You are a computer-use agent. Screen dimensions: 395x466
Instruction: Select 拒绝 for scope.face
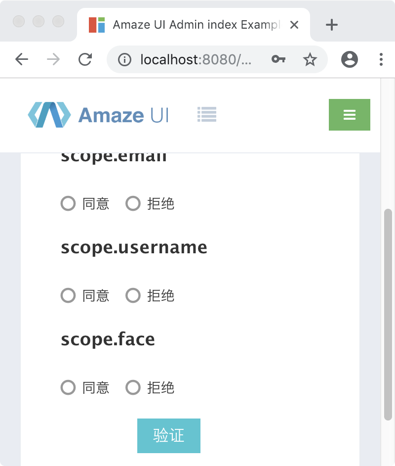pyautogui.click(x=133, y=387)
